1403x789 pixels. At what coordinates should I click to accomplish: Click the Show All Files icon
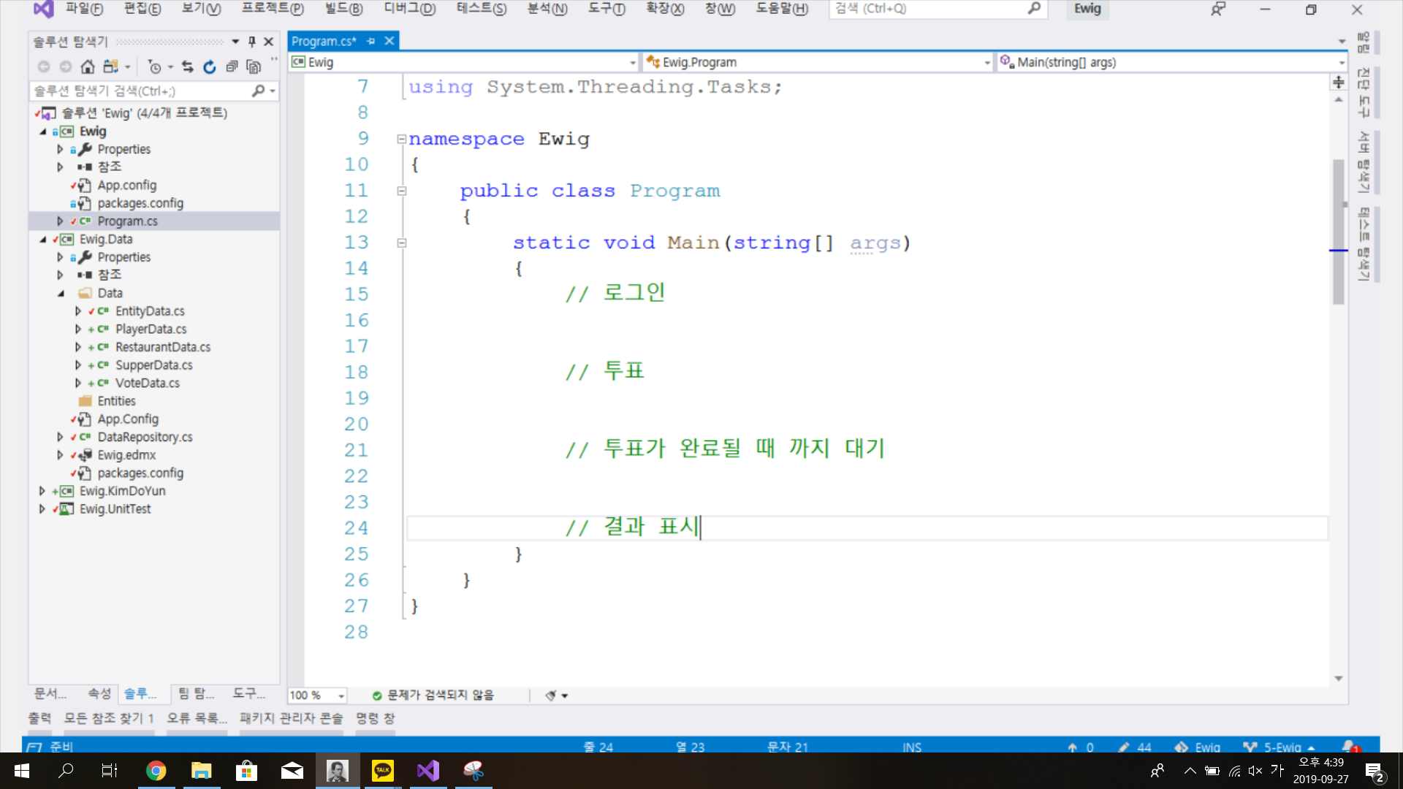click(254, 66)
